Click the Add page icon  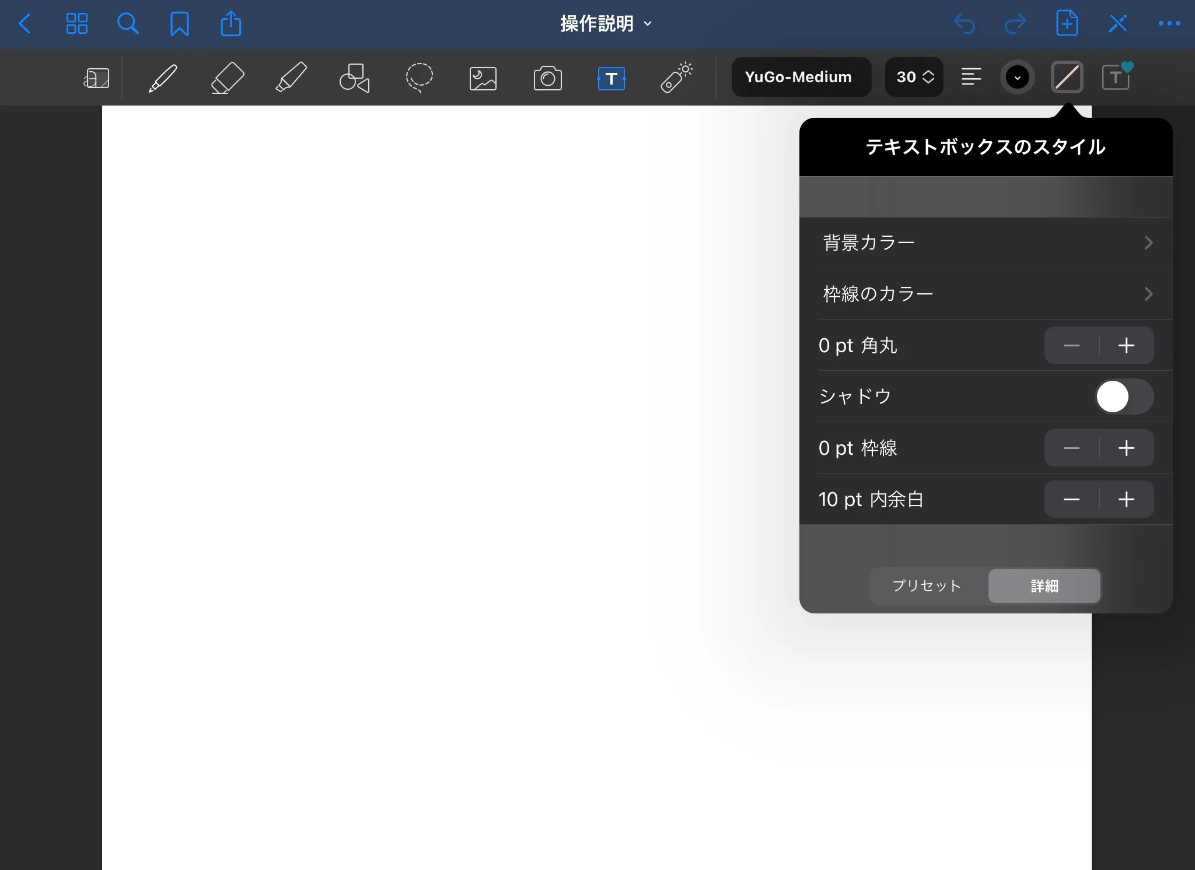1067,24
